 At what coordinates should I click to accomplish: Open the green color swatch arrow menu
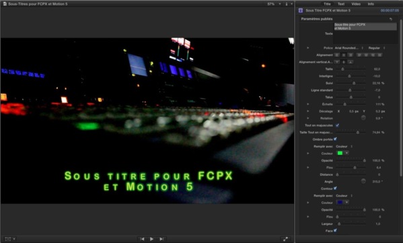click(346, 153)
